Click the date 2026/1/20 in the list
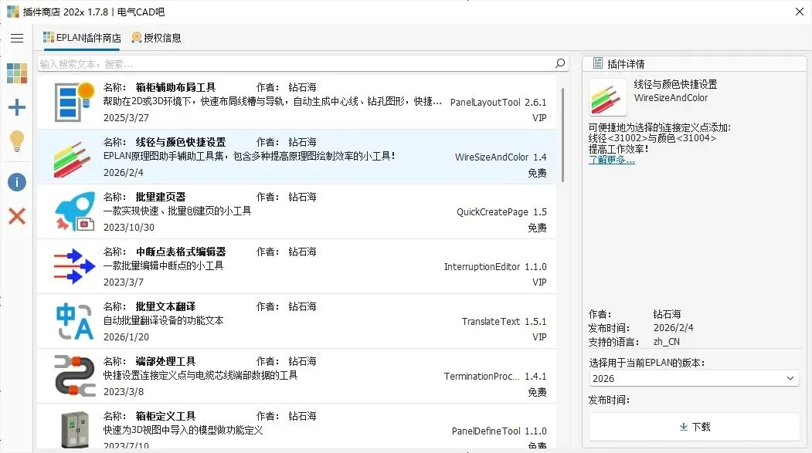 [126, 337]
